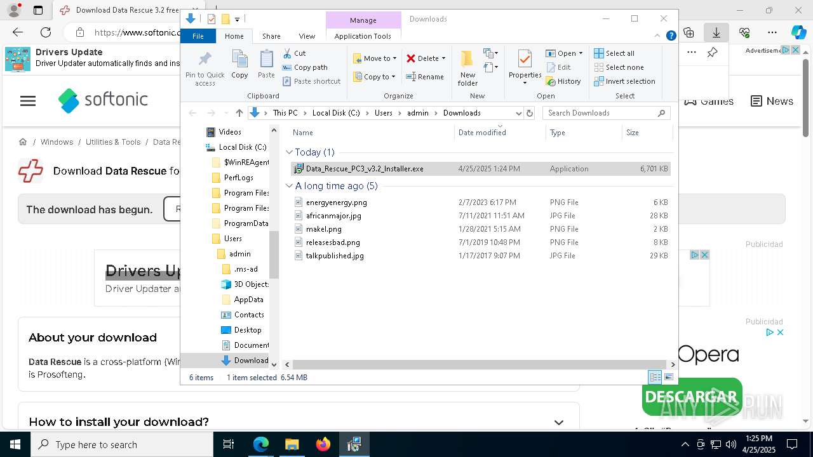Expand the Delete dropdown arrow
Viewport: 813px width, 457px height.
click(x=443, y=58)
